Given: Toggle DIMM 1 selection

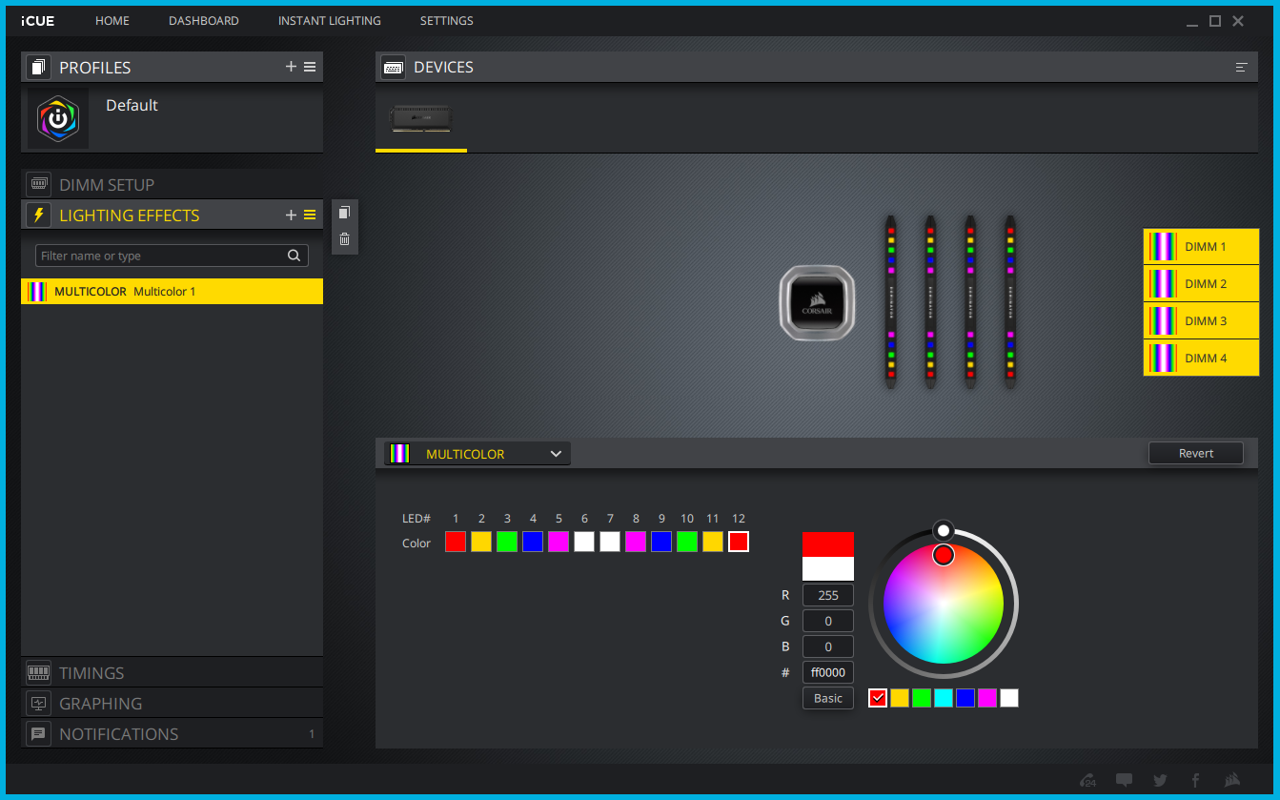Looking at the screenshot, I should (x=1201, y=247).
